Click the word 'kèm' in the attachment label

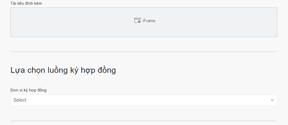click(38, 3)
